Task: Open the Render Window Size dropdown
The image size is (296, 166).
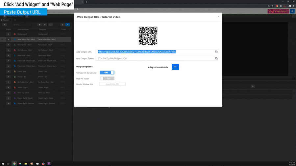Action: click(112, 84)
